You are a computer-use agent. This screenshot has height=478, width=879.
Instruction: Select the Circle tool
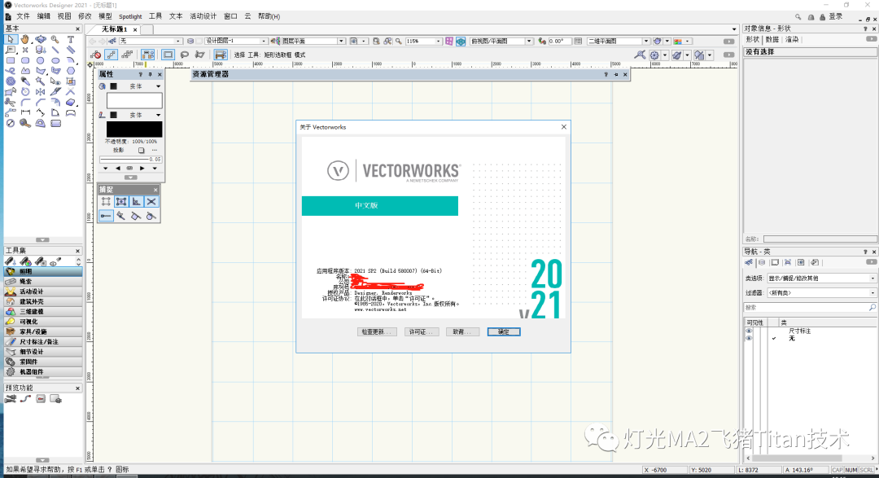point(41,60)
